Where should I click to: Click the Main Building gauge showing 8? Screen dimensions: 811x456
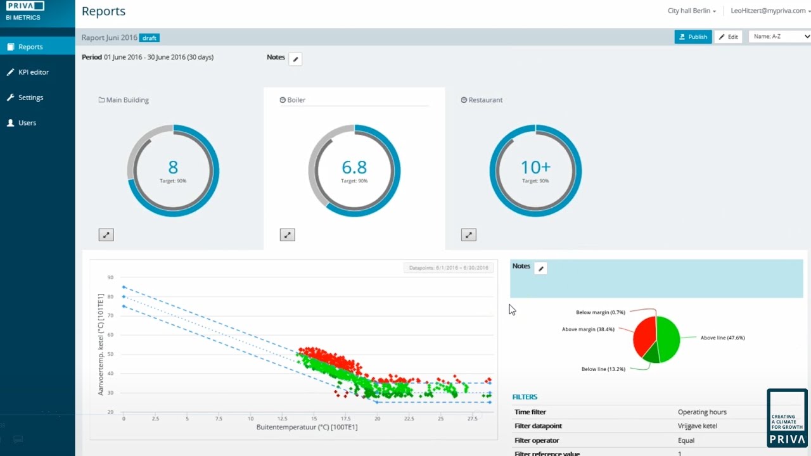173,171
